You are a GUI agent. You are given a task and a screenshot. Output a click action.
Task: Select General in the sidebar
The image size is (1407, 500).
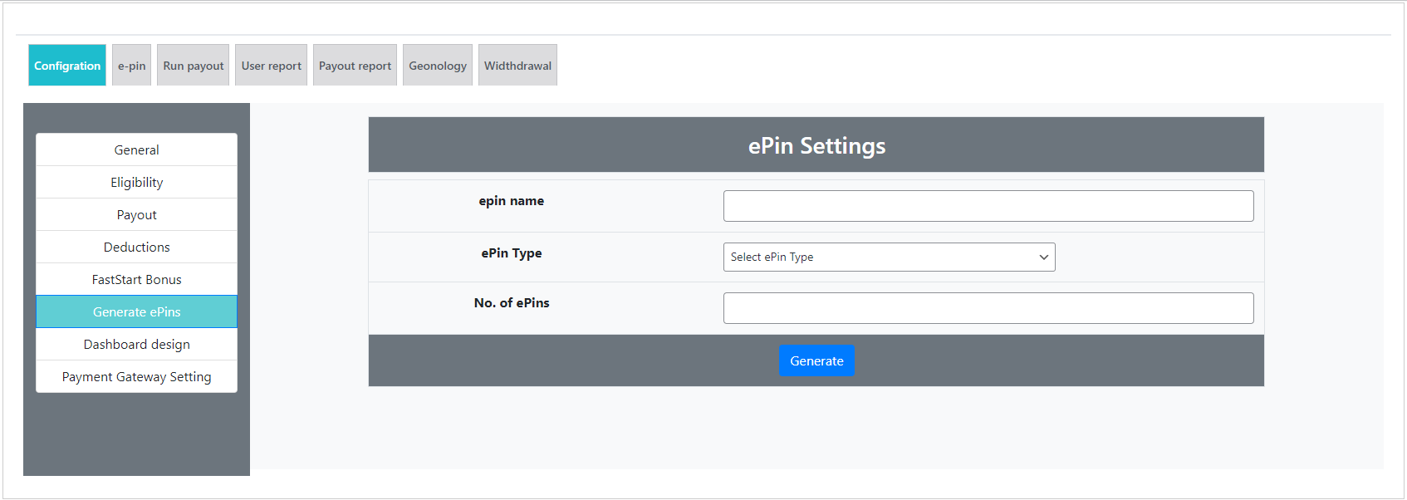click(x=136, y=150)
